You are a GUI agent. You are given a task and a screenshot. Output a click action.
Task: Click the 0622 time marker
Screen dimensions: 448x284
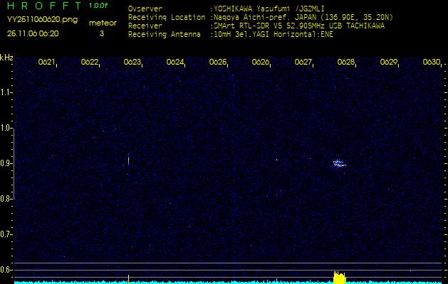tap(90, 62)
